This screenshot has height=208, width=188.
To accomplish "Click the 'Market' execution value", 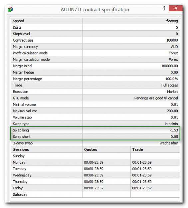I will pos(172,92).
